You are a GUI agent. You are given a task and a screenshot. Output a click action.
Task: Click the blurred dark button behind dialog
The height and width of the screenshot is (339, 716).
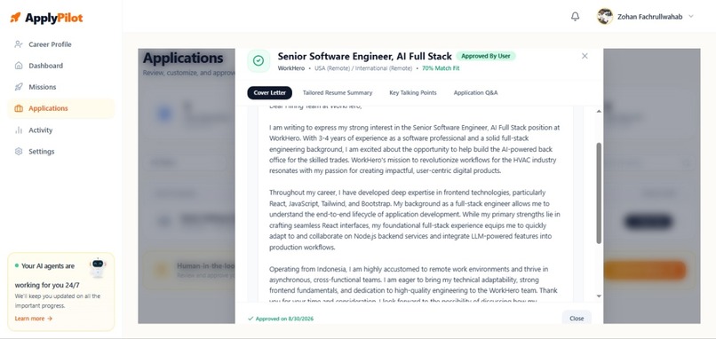pyautogui.click(x=648, y=222)
